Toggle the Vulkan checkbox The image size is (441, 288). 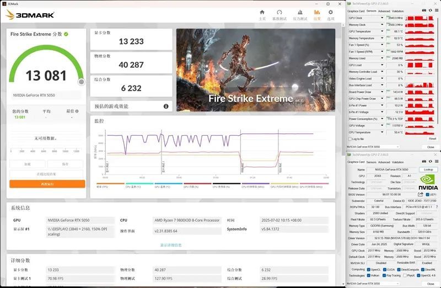tap(368, 275)
